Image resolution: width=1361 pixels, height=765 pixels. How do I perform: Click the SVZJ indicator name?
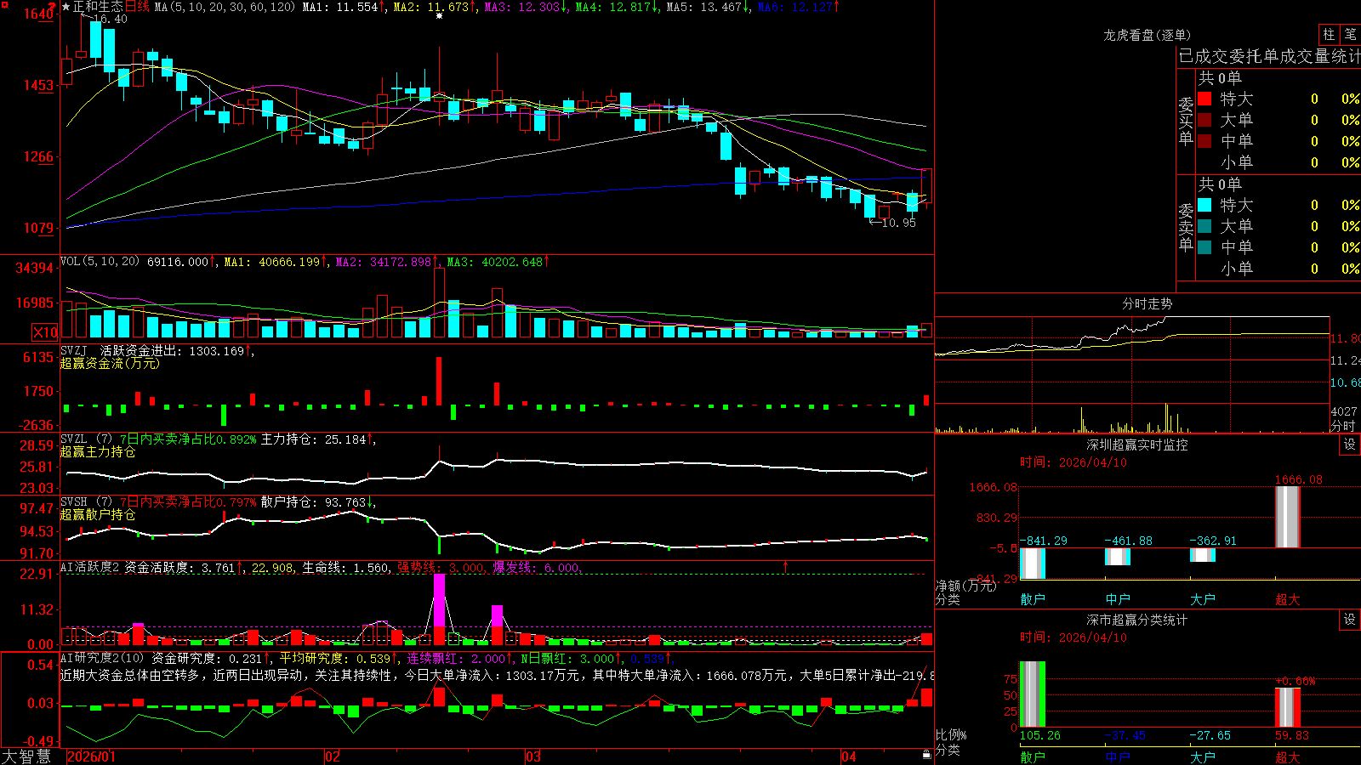[x=74, y=350]
